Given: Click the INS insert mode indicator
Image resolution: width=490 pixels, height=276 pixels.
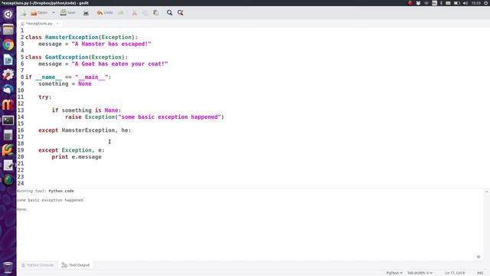Looking at the screenshot, I should point(480,273).
